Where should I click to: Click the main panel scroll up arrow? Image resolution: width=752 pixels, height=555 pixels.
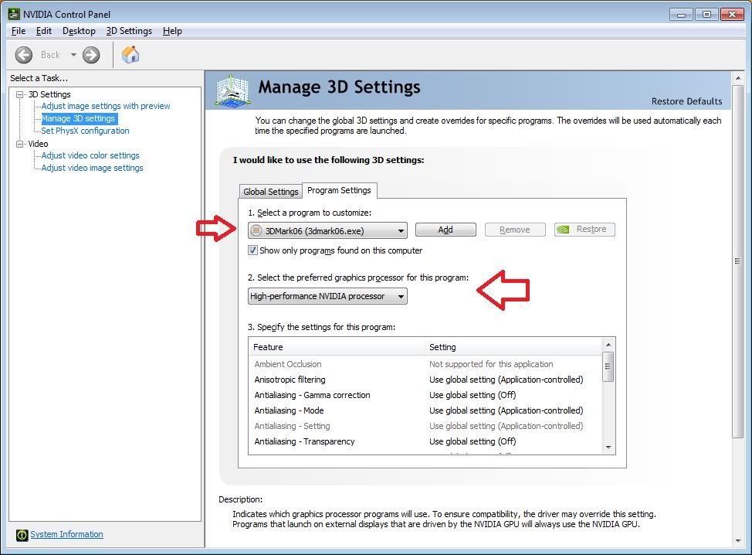(737, 78)
